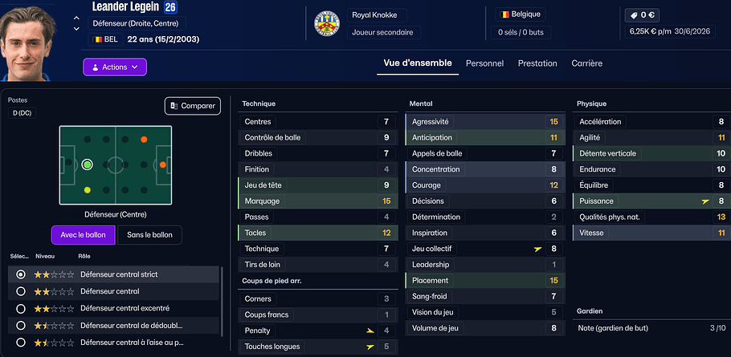Viewport: 731px width, 357px height.
Task: Open the Personnel tab
Action: pyautogui.click(x=484, y=63)
